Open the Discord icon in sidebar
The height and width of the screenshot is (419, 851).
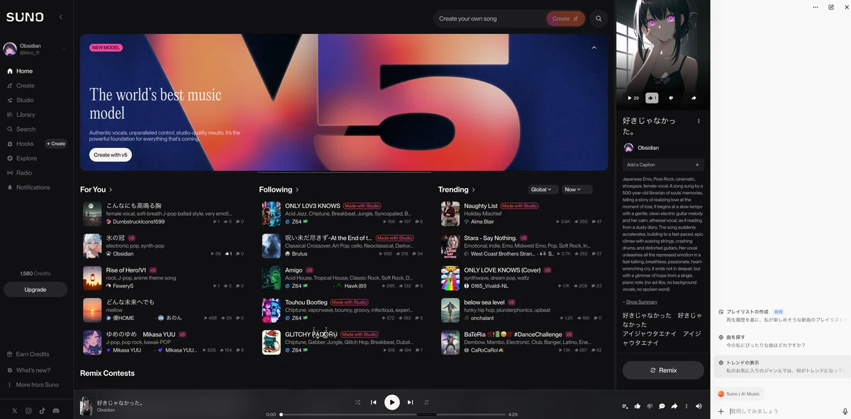56,411
